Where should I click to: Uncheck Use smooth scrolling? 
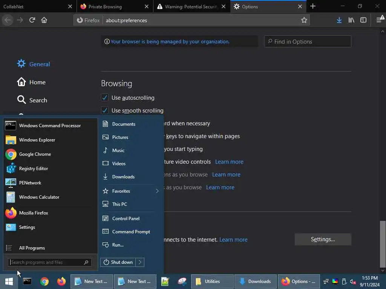click(x=105, y=110)
